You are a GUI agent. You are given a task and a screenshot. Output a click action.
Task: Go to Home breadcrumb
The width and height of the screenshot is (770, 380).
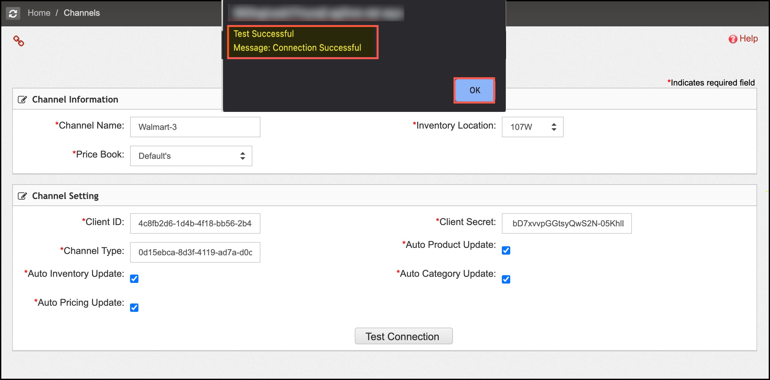(x=39, y=13)
